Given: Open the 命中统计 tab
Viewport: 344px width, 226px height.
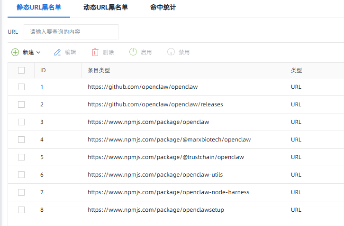Looking at the screenshot, I should pyautogui.click(x=163, y=8).
